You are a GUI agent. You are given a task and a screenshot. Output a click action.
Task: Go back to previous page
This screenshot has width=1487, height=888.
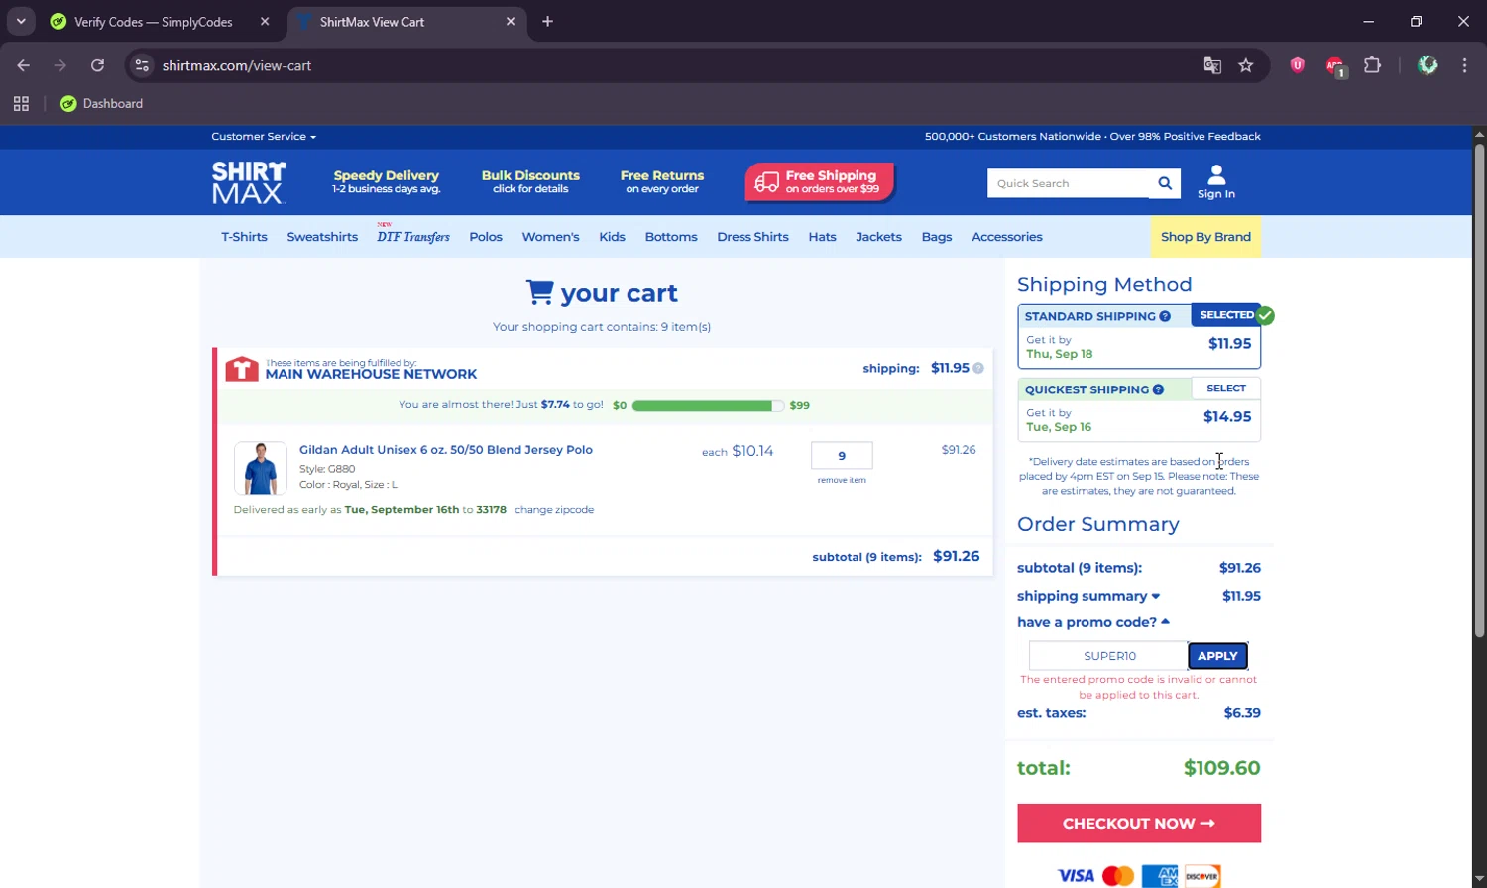click(x=24, y=65)
